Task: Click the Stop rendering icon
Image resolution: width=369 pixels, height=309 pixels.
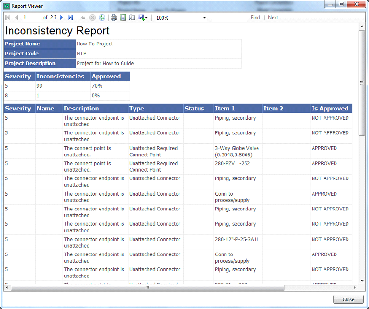Action: point(93,18)
